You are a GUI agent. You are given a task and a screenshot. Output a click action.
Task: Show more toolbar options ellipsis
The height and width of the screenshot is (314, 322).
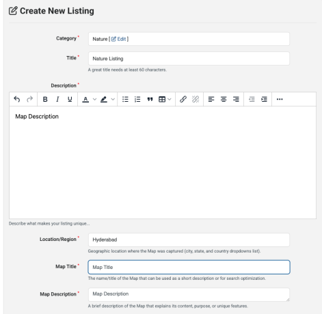point(280,99)
